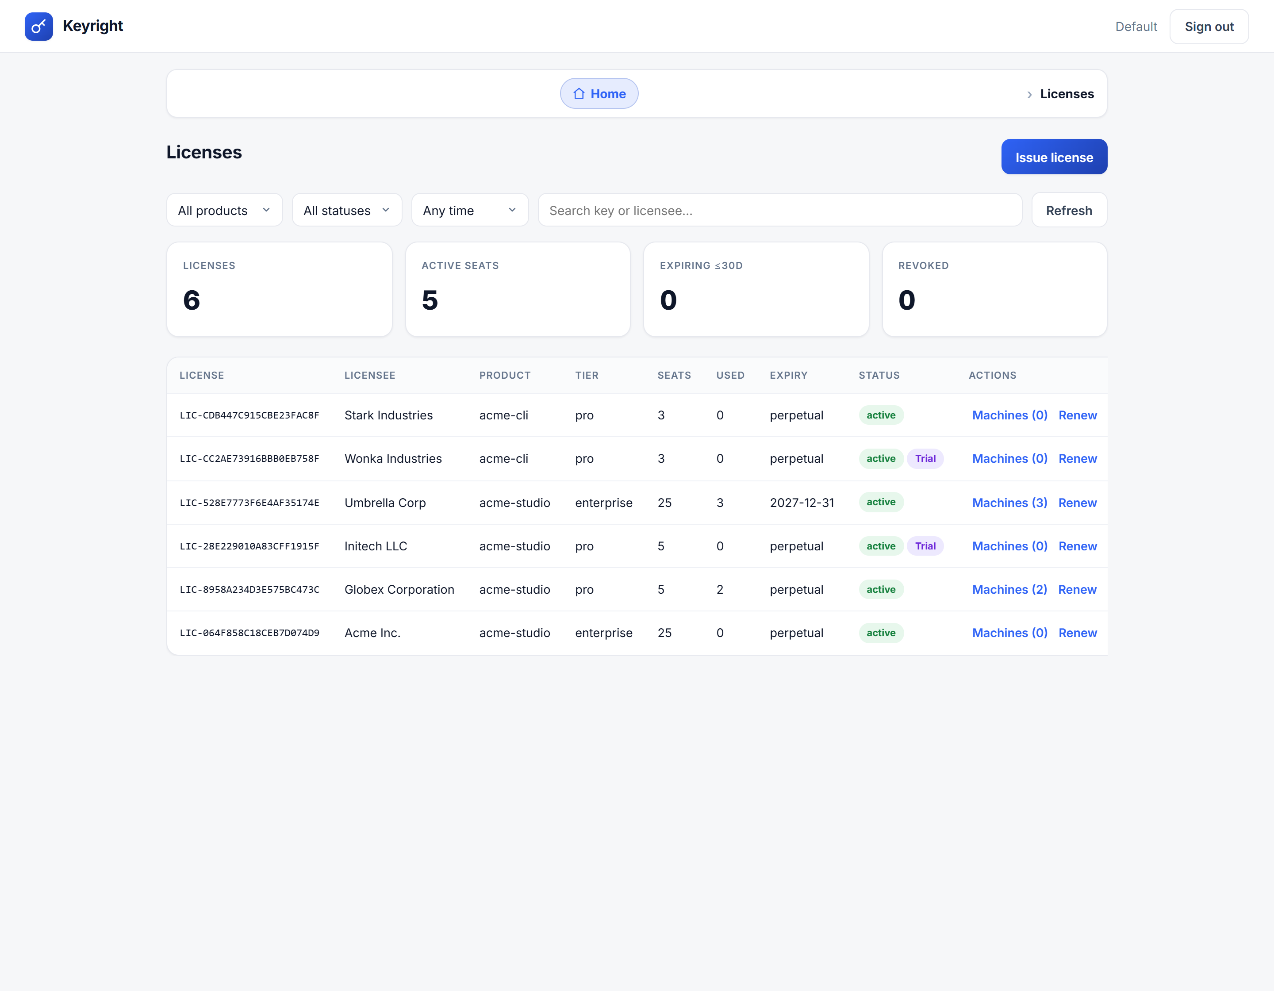Open Machines (0) for Stark Industries
Screen dimensions: 1274x991
(1010, 415)
